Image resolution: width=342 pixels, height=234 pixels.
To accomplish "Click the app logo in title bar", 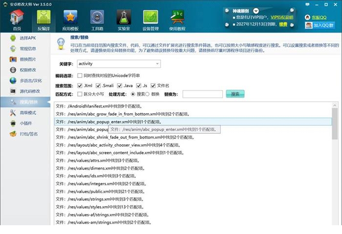I will point(5,4).
